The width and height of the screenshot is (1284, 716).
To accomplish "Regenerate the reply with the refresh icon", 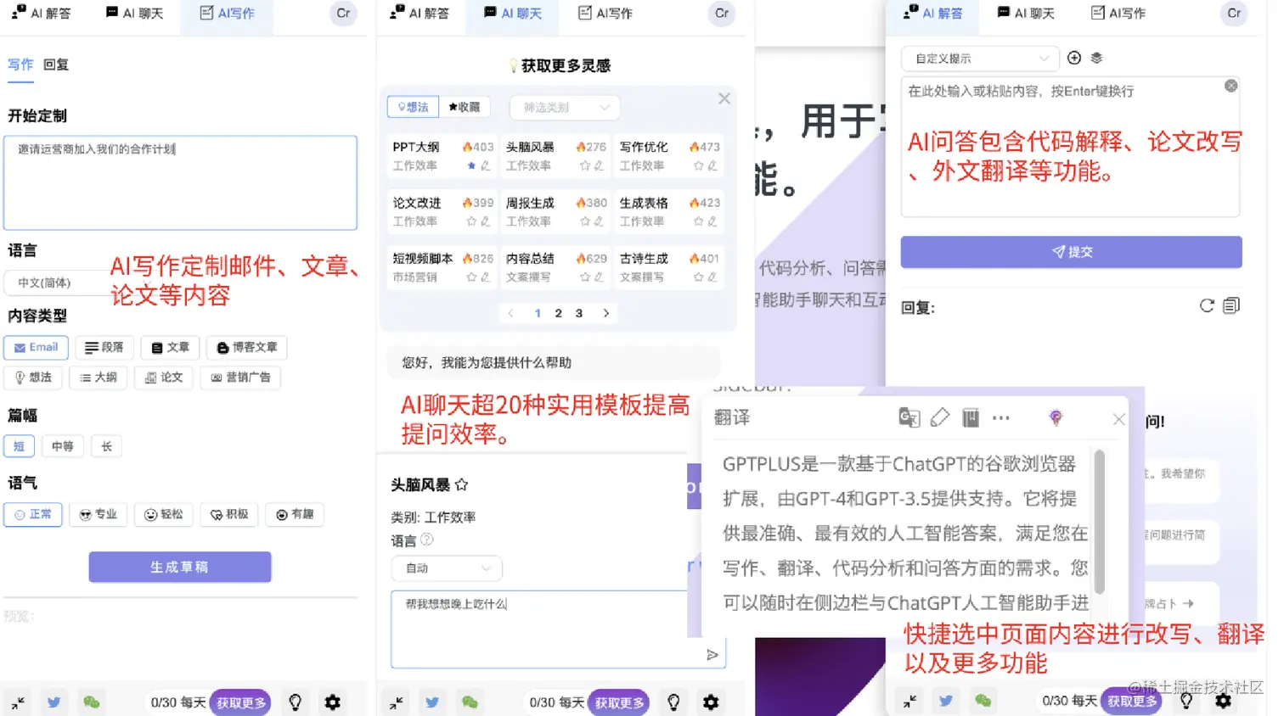I will pos(1206,305).
